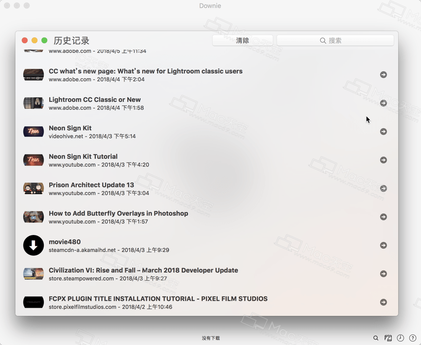Viewport: 421px width, 345px height.
Task: Open help question mark icon in Downie window
Action: point(413,338)
